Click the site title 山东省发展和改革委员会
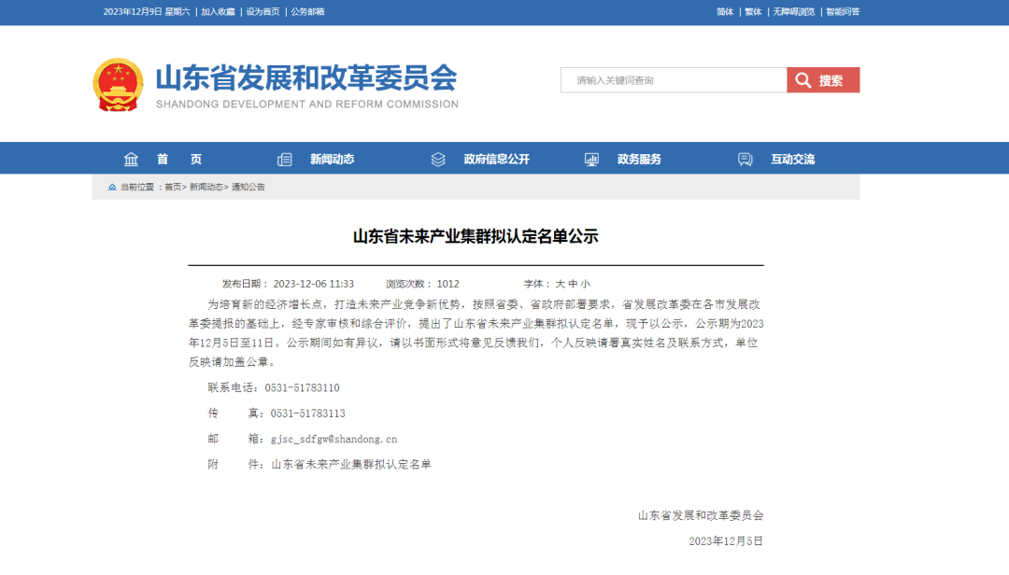The width and height of the screenshot is (1009, 575). 306,77
